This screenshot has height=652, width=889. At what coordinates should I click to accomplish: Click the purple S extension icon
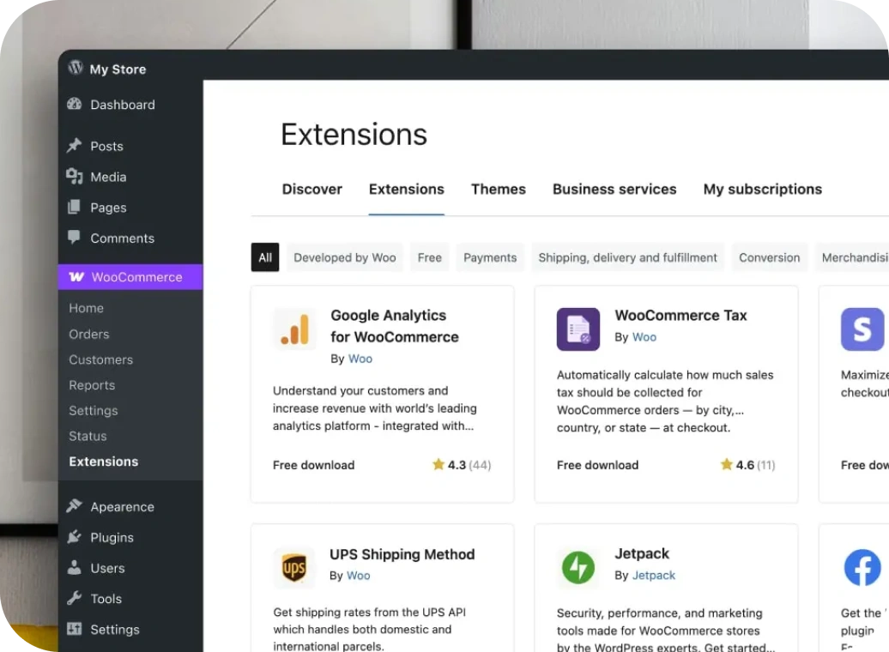tap(862, 329)
